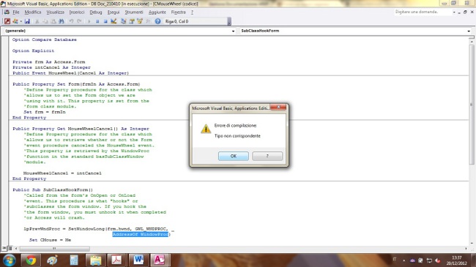The image size is (476, 267).
Task: Open Paint from the taskbar
Action: (x=52, y=260)
